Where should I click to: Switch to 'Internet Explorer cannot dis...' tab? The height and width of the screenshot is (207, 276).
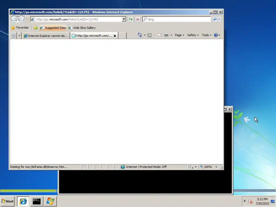tap(46, 36)
